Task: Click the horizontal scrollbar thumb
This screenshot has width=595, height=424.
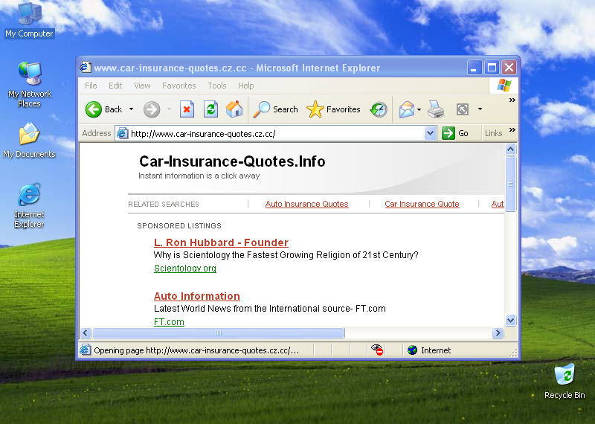Action: coord(219,333)
